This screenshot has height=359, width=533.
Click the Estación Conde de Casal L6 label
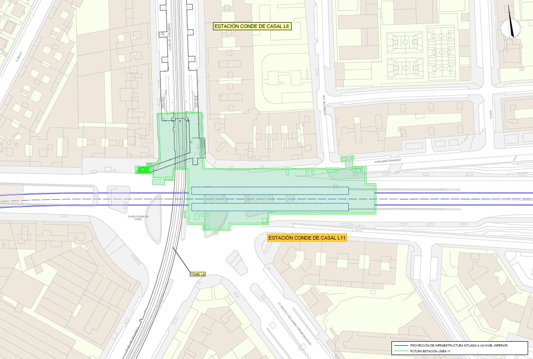[252, 27]
